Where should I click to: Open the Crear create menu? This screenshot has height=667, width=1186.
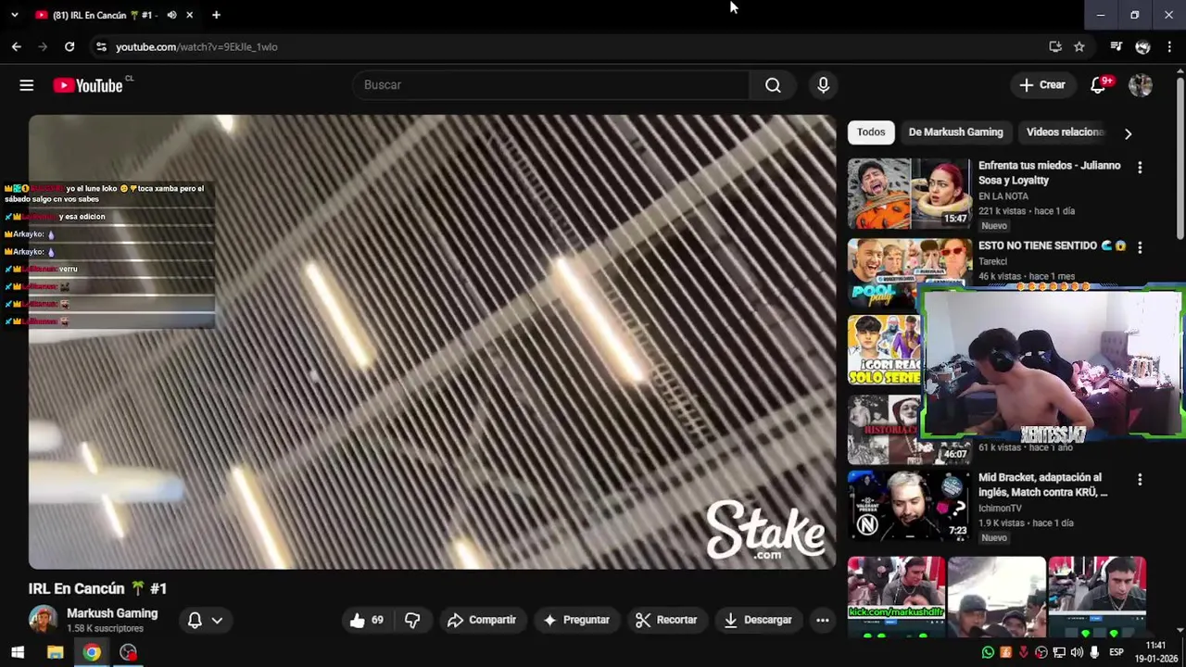pos(1042,85)
